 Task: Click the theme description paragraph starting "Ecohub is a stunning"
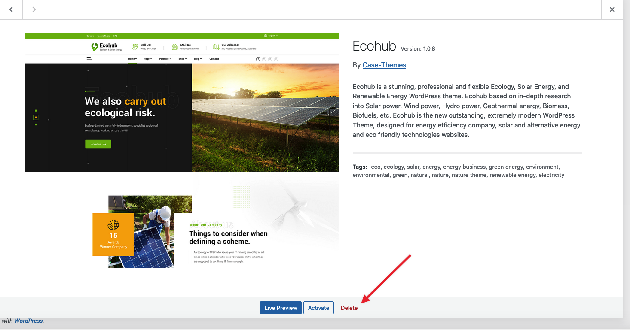pyautogui.click(x=467, y=111)
